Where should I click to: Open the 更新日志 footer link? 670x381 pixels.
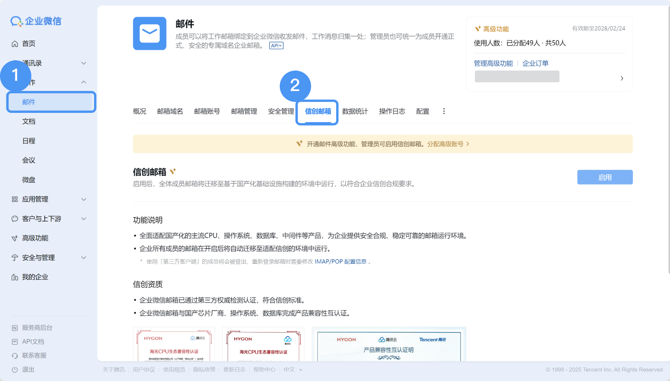(x=234, y=370)
